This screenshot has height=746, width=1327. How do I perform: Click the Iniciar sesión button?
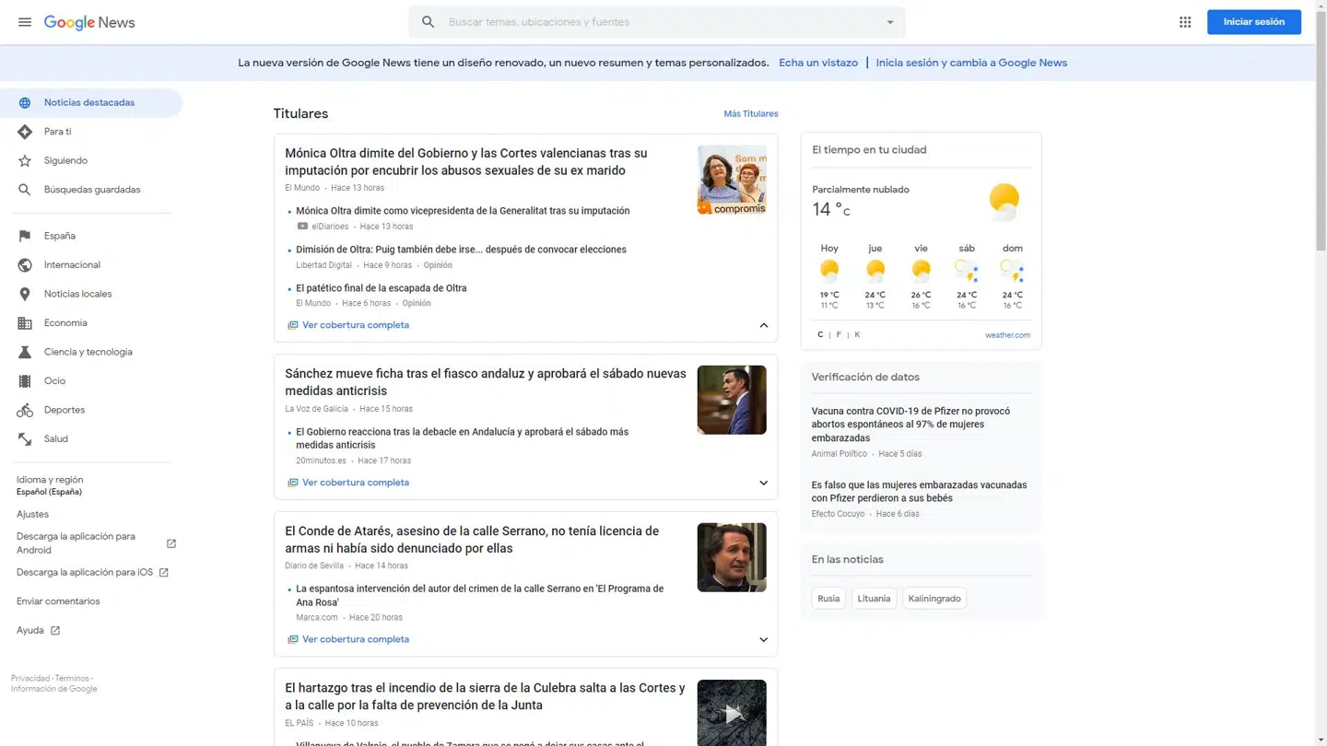pos(1253,21)
